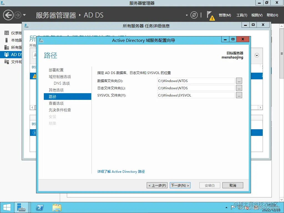Open the 管理(M) menu
The height and width of the screenshot is (213, 284).
point(225,15)
